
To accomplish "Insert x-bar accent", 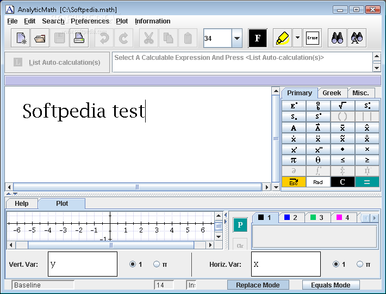I will pyautogui.click(x=343, y=127).
